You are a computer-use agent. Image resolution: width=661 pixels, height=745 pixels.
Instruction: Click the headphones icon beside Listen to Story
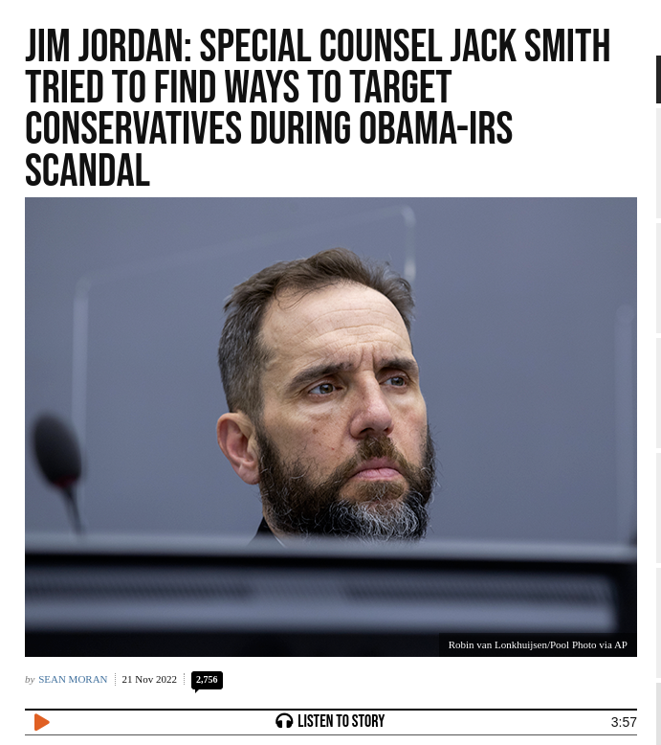click(284, 721)
